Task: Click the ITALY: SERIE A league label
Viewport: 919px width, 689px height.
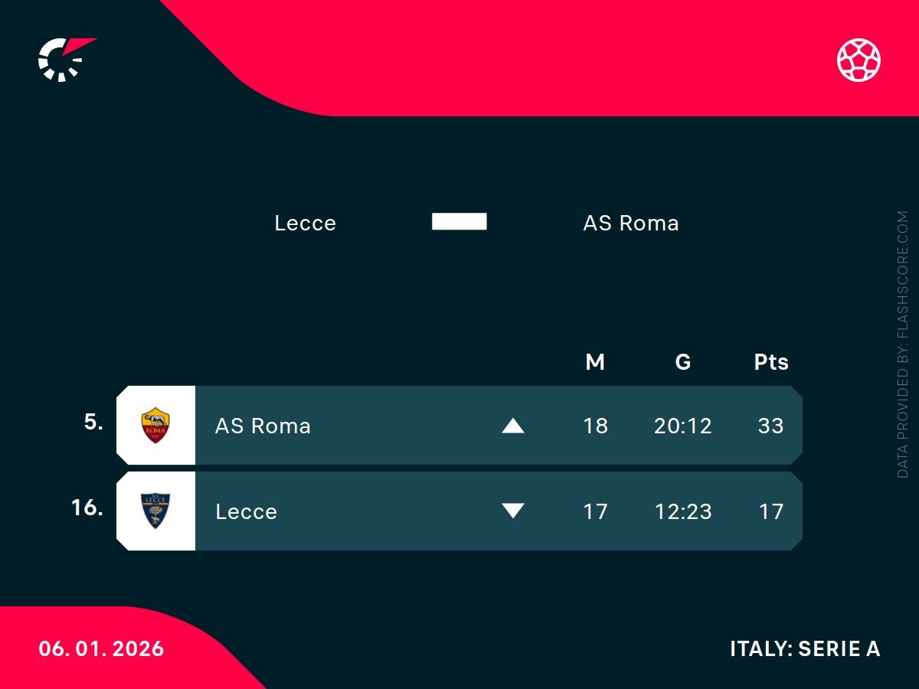Action: 805,648
